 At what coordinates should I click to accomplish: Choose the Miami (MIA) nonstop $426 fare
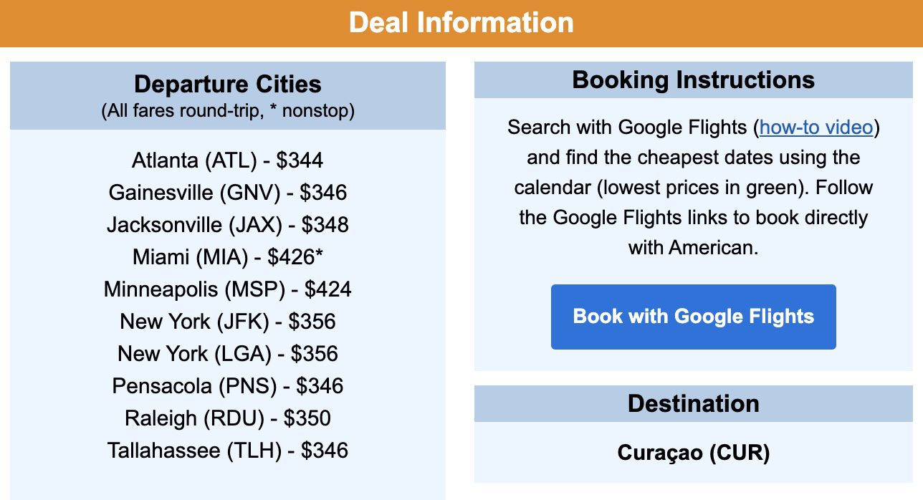coord(227,257)
